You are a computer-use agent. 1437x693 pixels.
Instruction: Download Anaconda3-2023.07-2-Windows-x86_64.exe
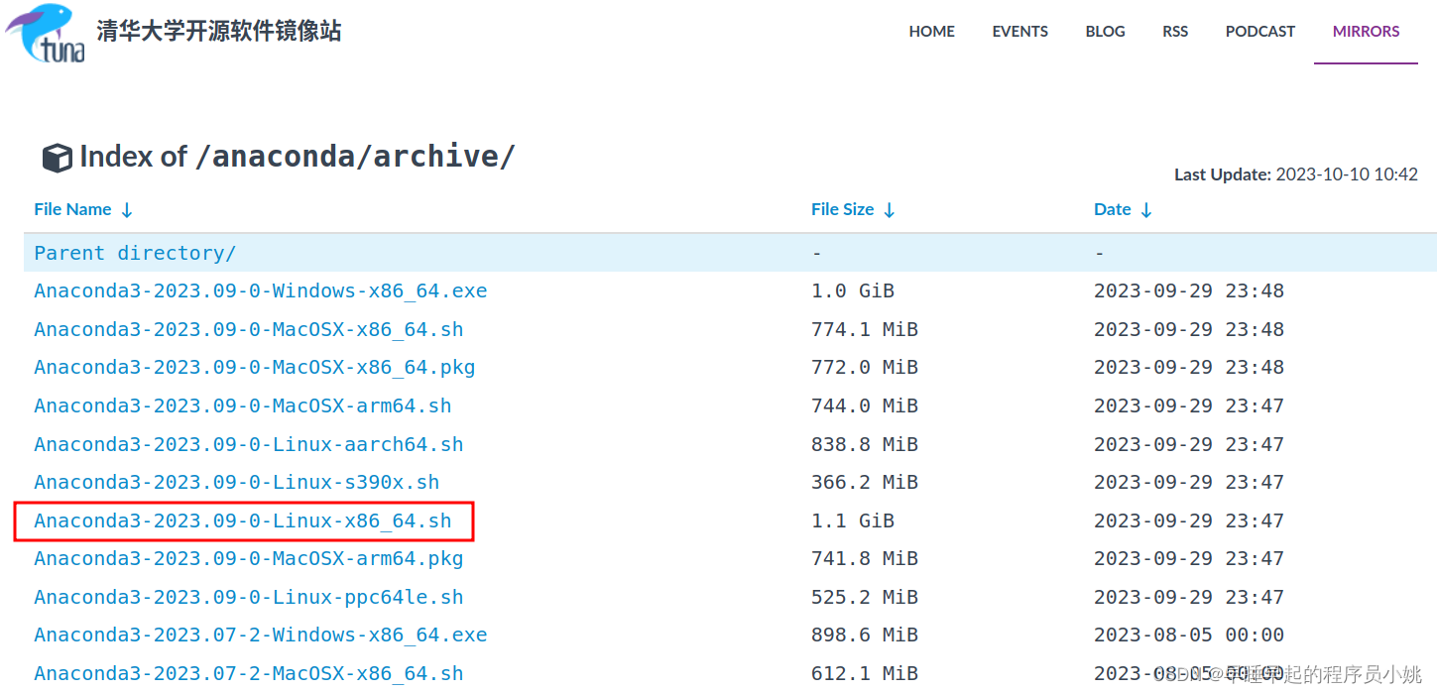pos(261,635)
